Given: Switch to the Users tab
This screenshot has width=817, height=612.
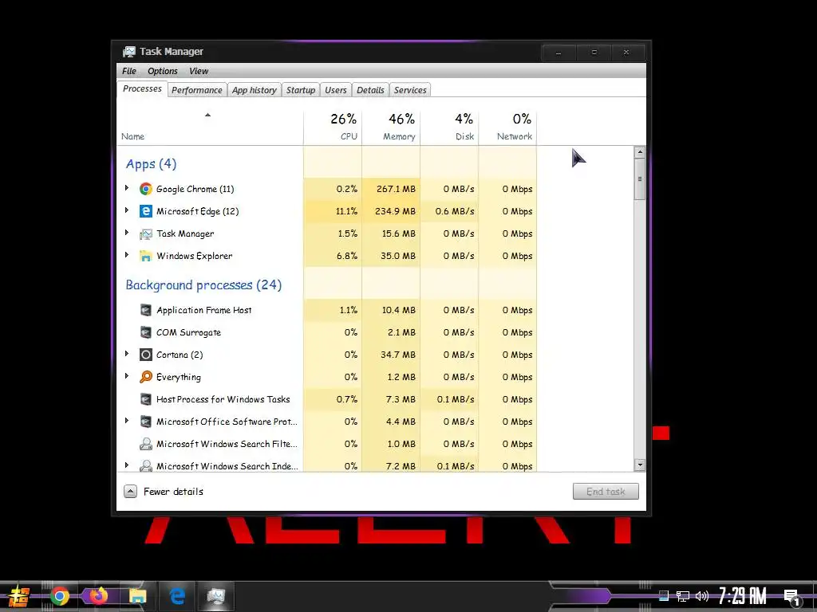Looking at the screenshot, I should (336, 90).
